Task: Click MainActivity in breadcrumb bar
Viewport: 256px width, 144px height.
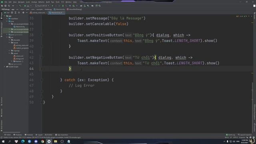Action: pos(60,9)
